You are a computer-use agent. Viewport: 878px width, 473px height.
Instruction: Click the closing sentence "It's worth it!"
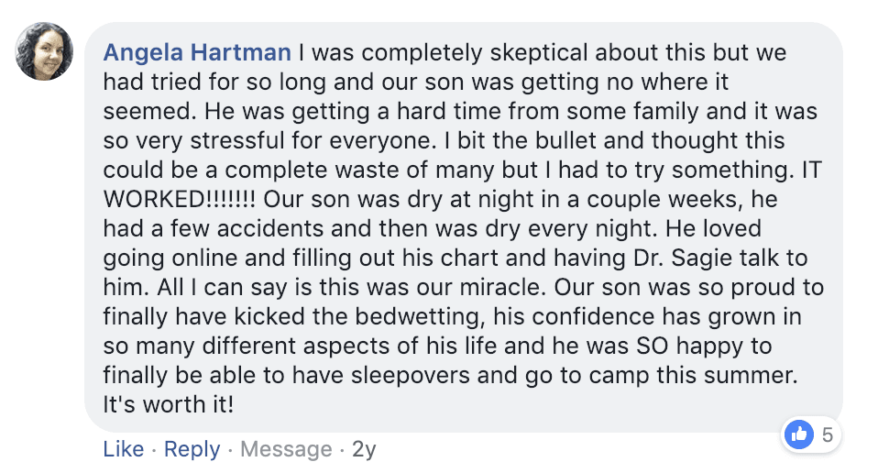point(169,404)
